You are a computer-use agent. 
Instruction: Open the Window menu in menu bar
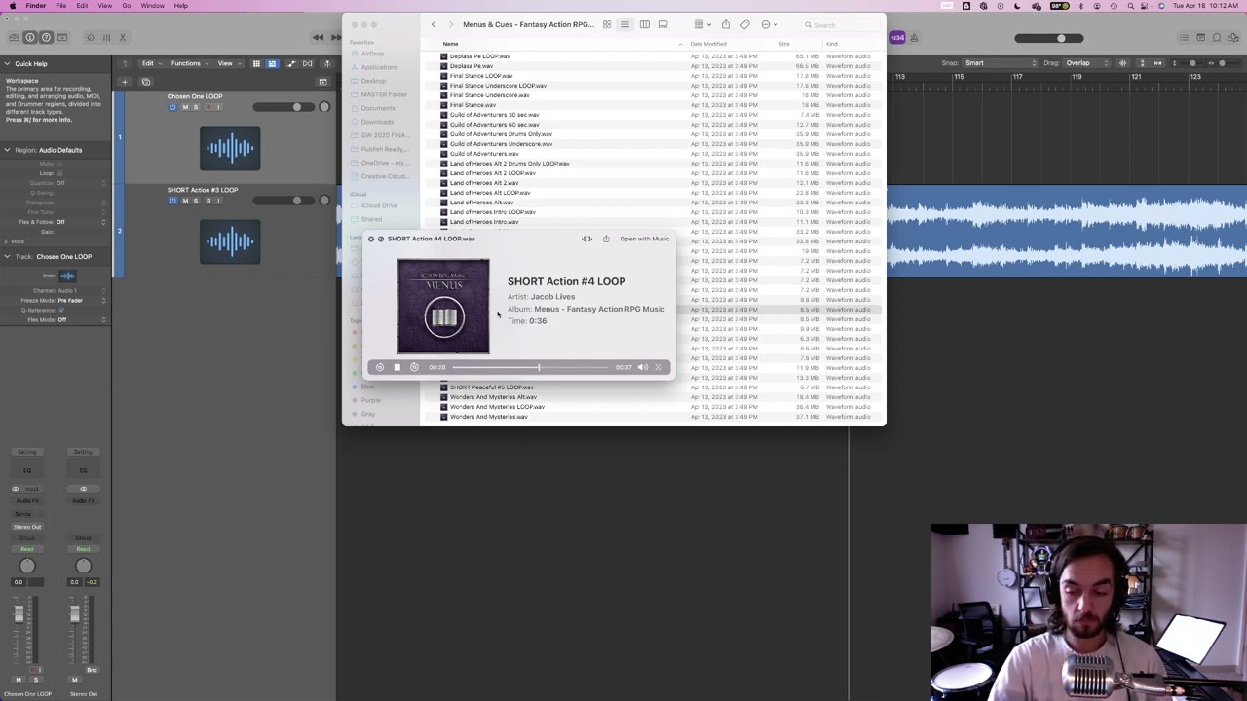tap(152, 6)
